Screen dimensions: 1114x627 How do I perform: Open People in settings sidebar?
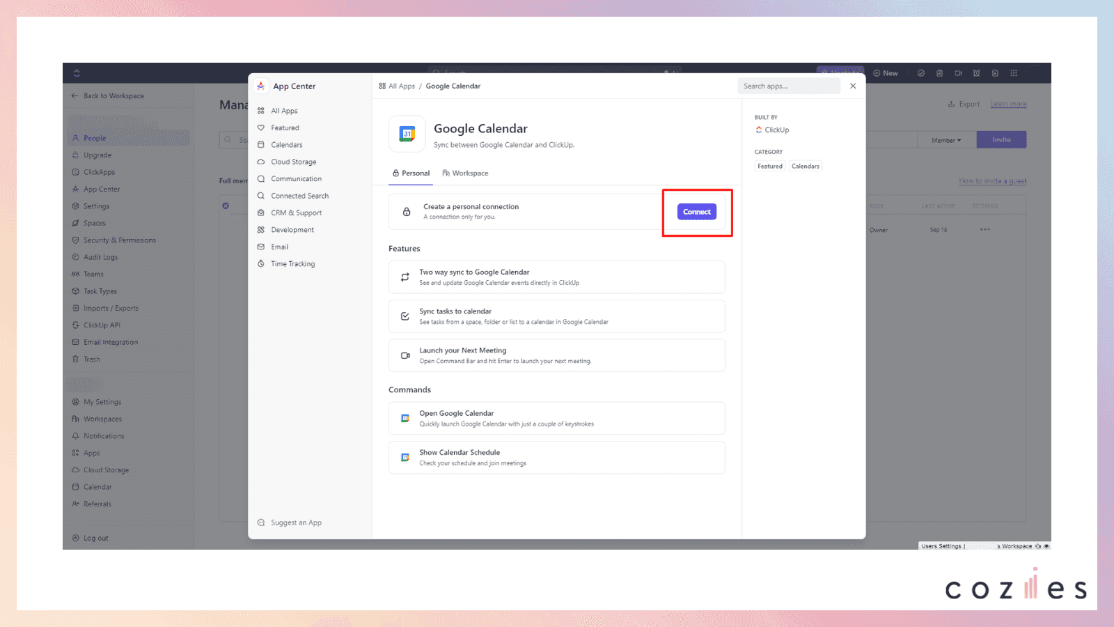click(x=128, y=138)
